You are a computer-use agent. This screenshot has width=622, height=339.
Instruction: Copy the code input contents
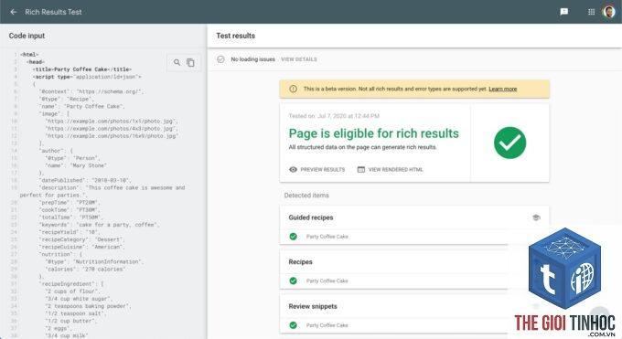(190, 62)
